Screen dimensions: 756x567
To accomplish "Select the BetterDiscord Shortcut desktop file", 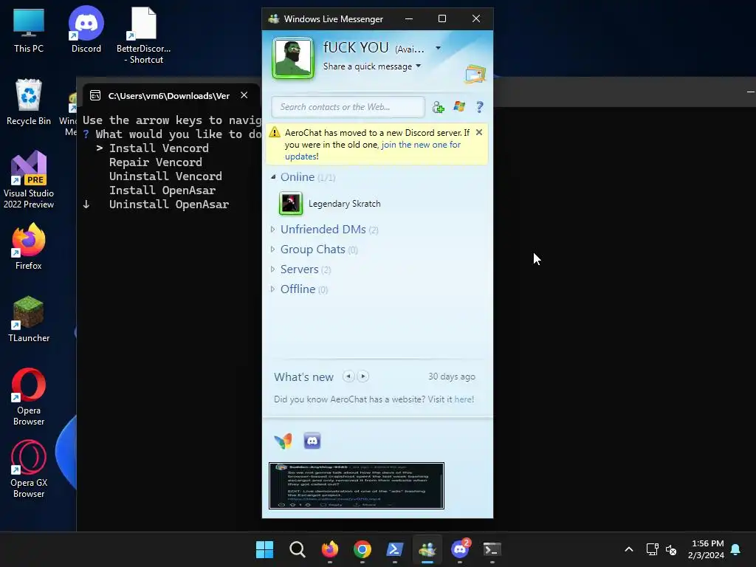I will click(144, 35).
